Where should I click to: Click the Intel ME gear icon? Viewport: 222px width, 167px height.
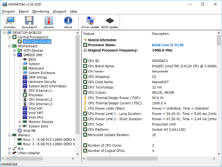coord(20,131)
